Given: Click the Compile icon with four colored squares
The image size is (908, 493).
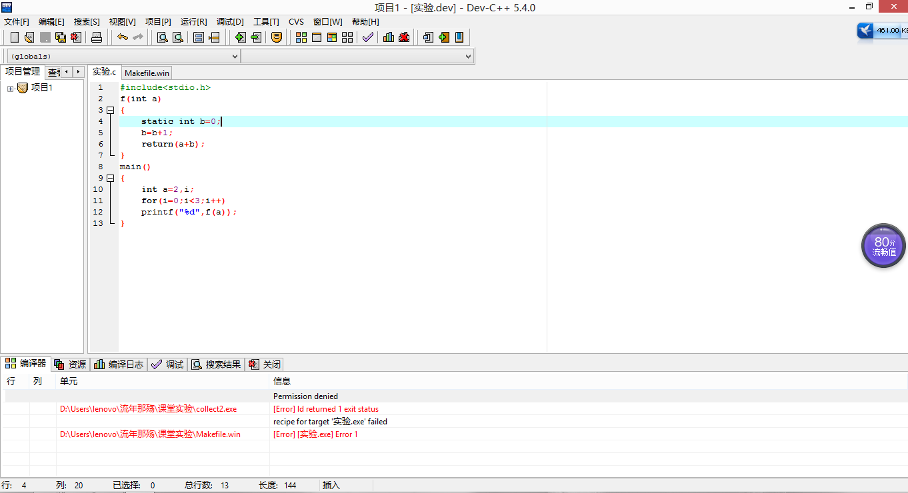Looking at the screenshot, I should [x=301, y=37].
